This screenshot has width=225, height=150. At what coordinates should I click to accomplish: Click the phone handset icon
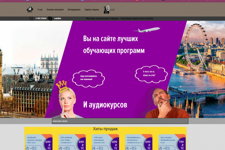(x=31, y=18)
